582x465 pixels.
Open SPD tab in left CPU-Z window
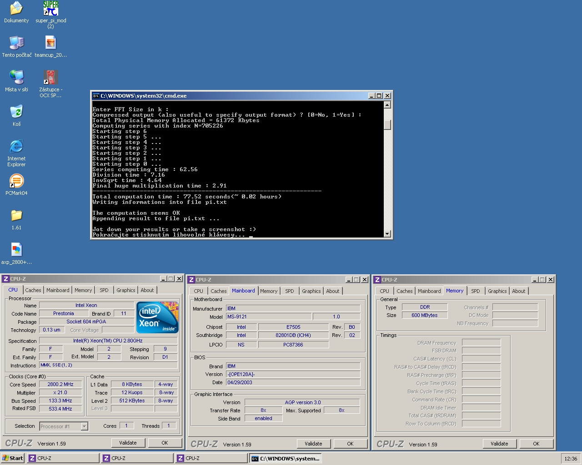pyautogui.click(x=104, y=290)
